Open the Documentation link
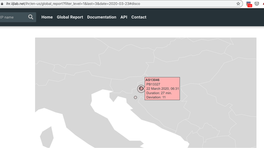 coord(102,17)
